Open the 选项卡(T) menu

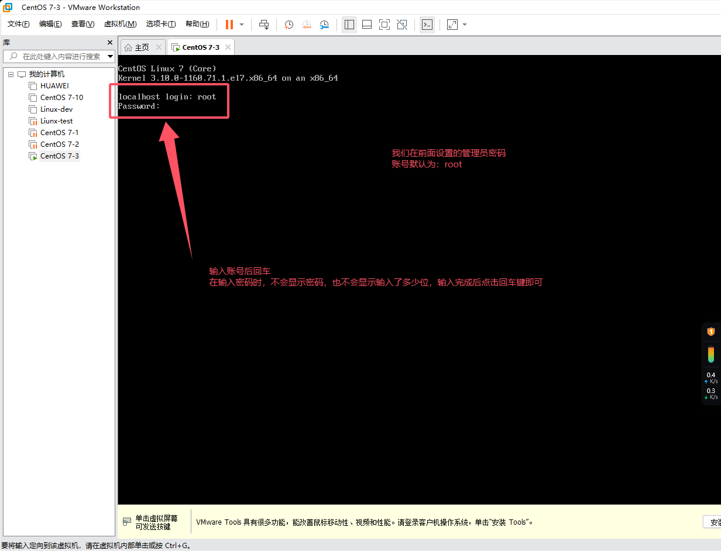tap(161, 24)
